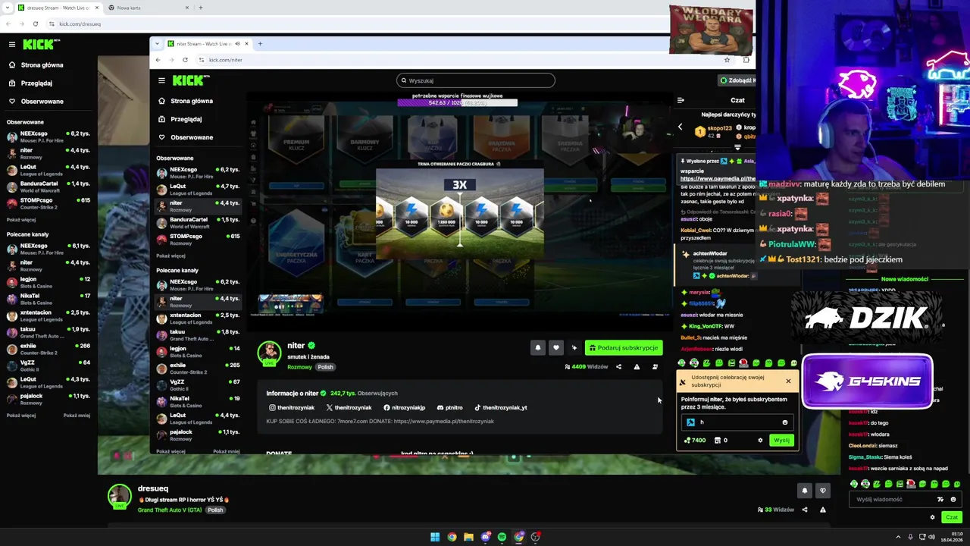
Task: Click the donation goal progress bar
Action: coord(457,102)
